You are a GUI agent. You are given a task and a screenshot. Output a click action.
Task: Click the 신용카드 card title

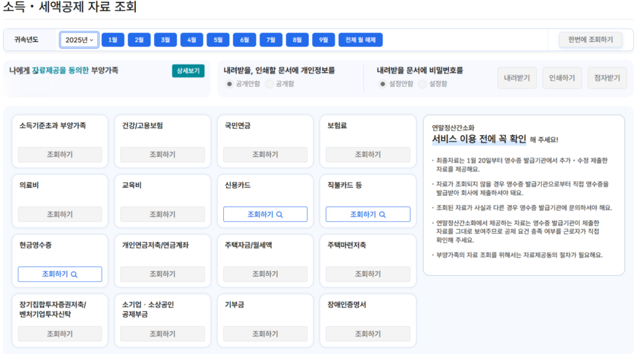click(x=238, y=185)
